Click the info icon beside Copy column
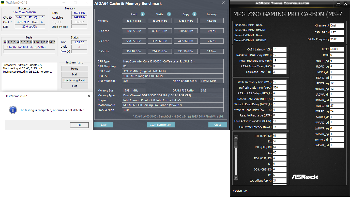Viewport: 350px width, 197px height. (x=194, y=14)
